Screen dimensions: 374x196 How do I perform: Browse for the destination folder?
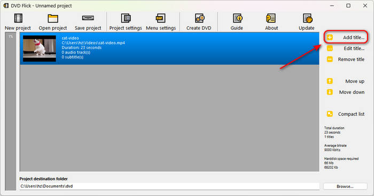pyautogui.click(x=345, y=186)
